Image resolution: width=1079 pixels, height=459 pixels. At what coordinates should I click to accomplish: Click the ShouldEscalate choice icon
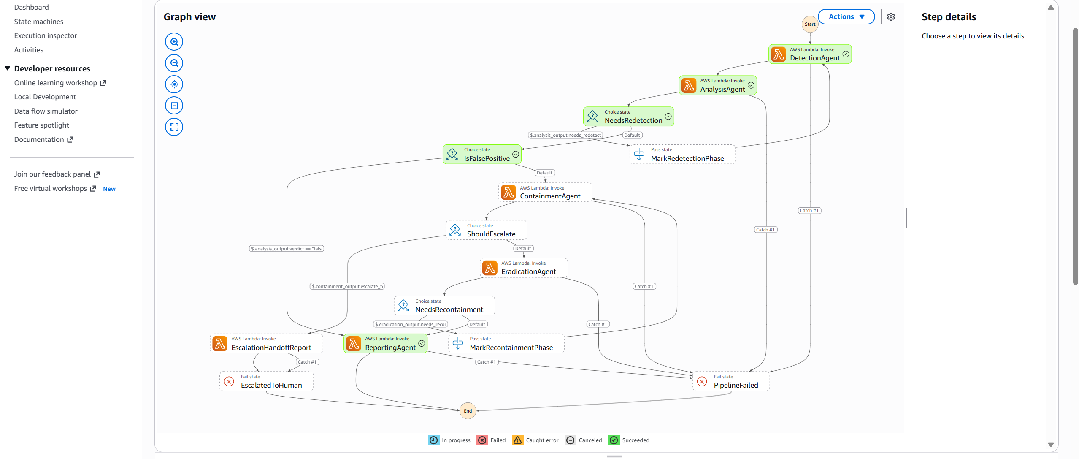(455, 230)
